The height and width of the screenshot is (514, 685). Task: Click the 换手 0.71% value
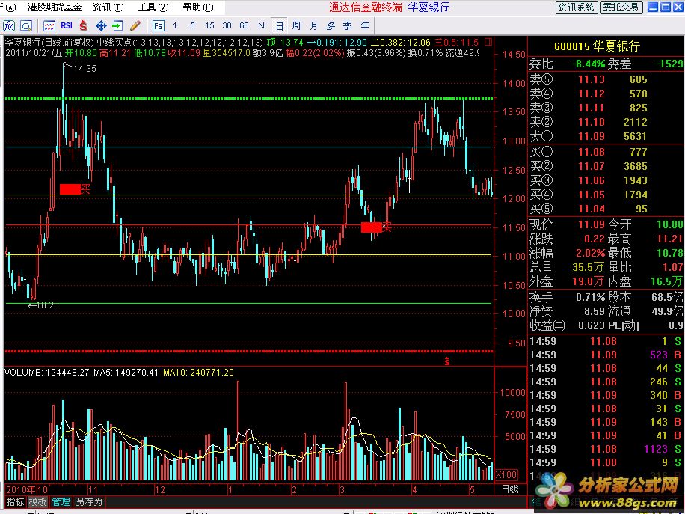coord(590,297)
